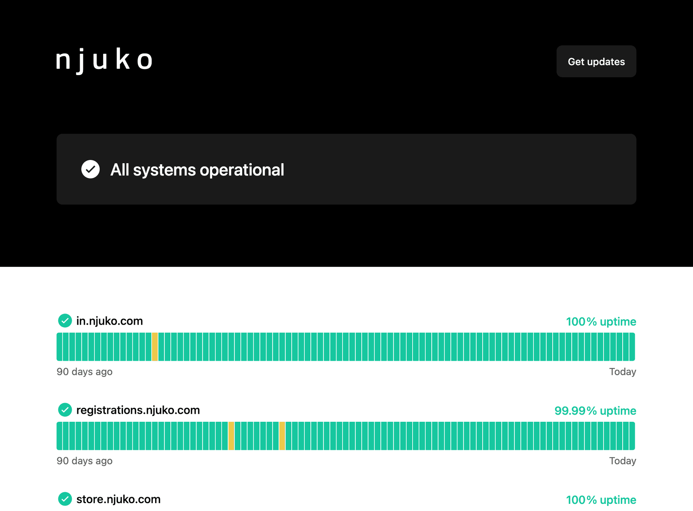
Task: Select the All systems operational heading
Action: click(197, 170)
